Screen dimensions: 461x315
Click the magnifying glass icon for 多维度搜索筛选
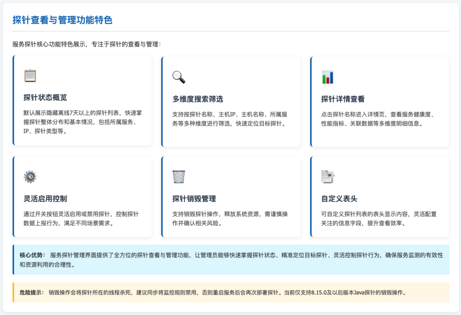tap(179, 77)
